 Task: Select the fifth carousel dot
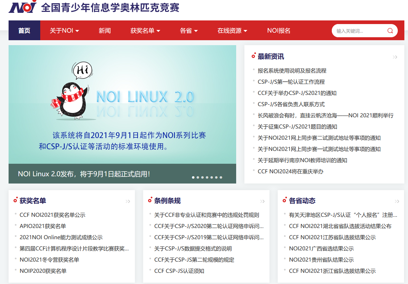coord(212,177)
